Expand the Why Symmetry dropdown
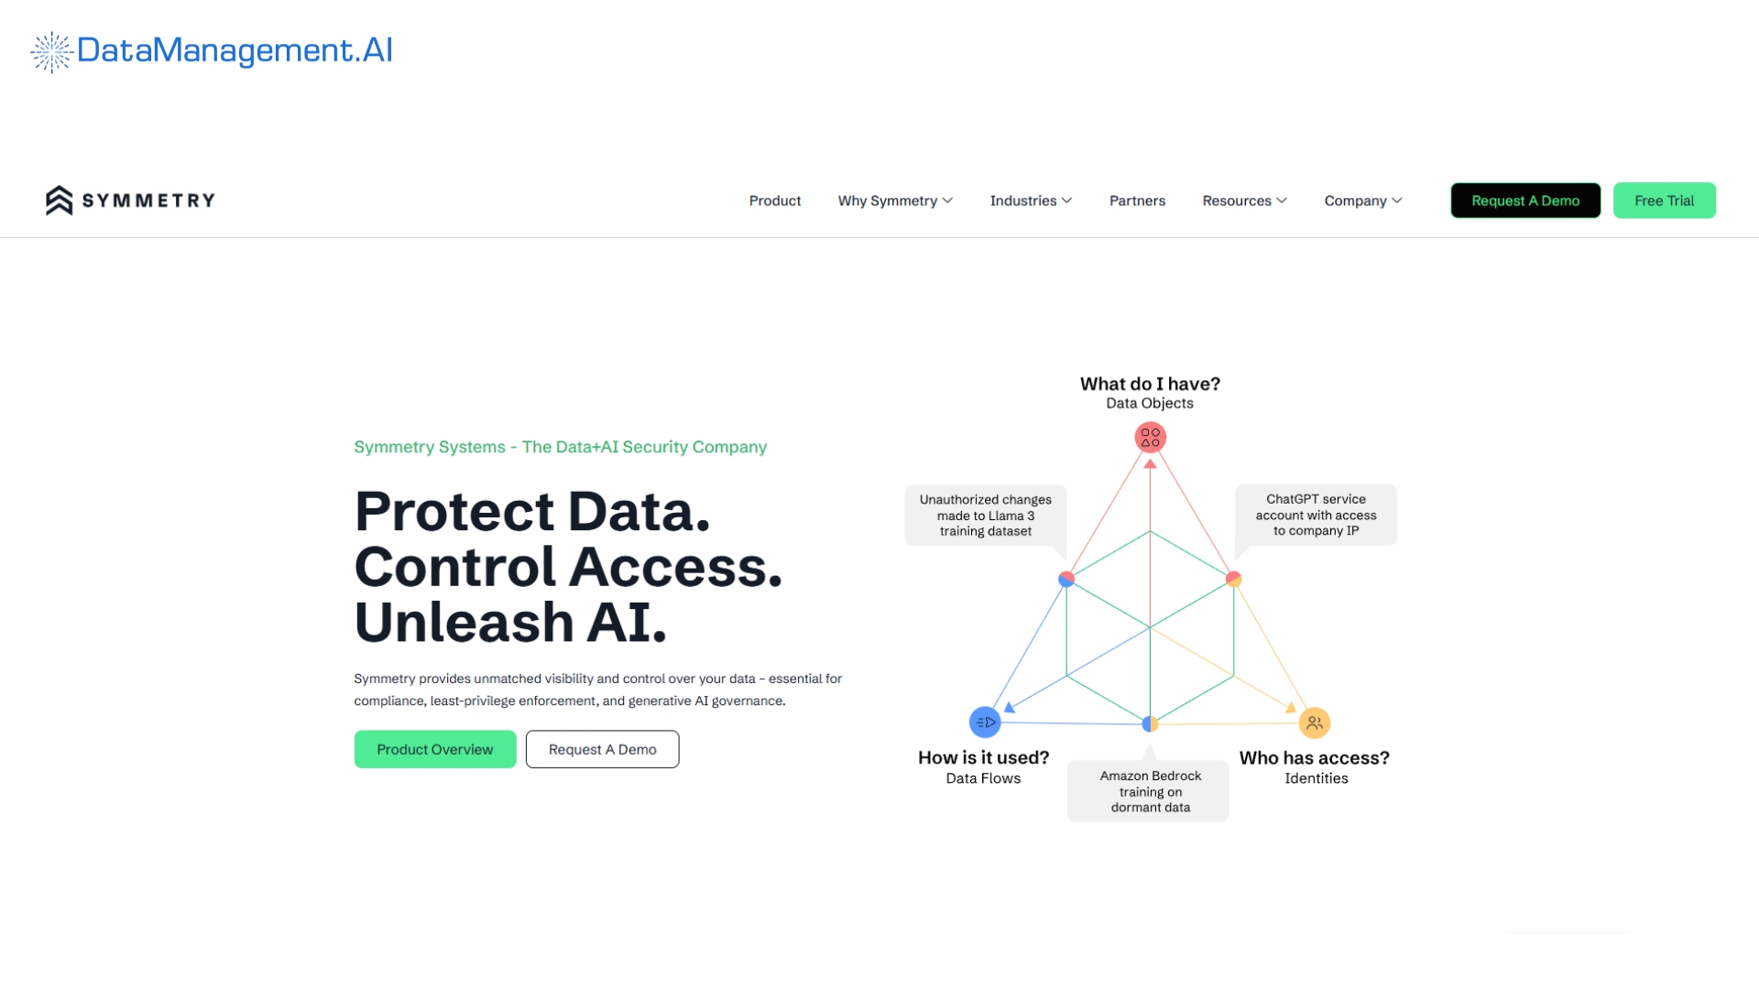Screen dimensions: 1759x989 [x=895, y=201]
